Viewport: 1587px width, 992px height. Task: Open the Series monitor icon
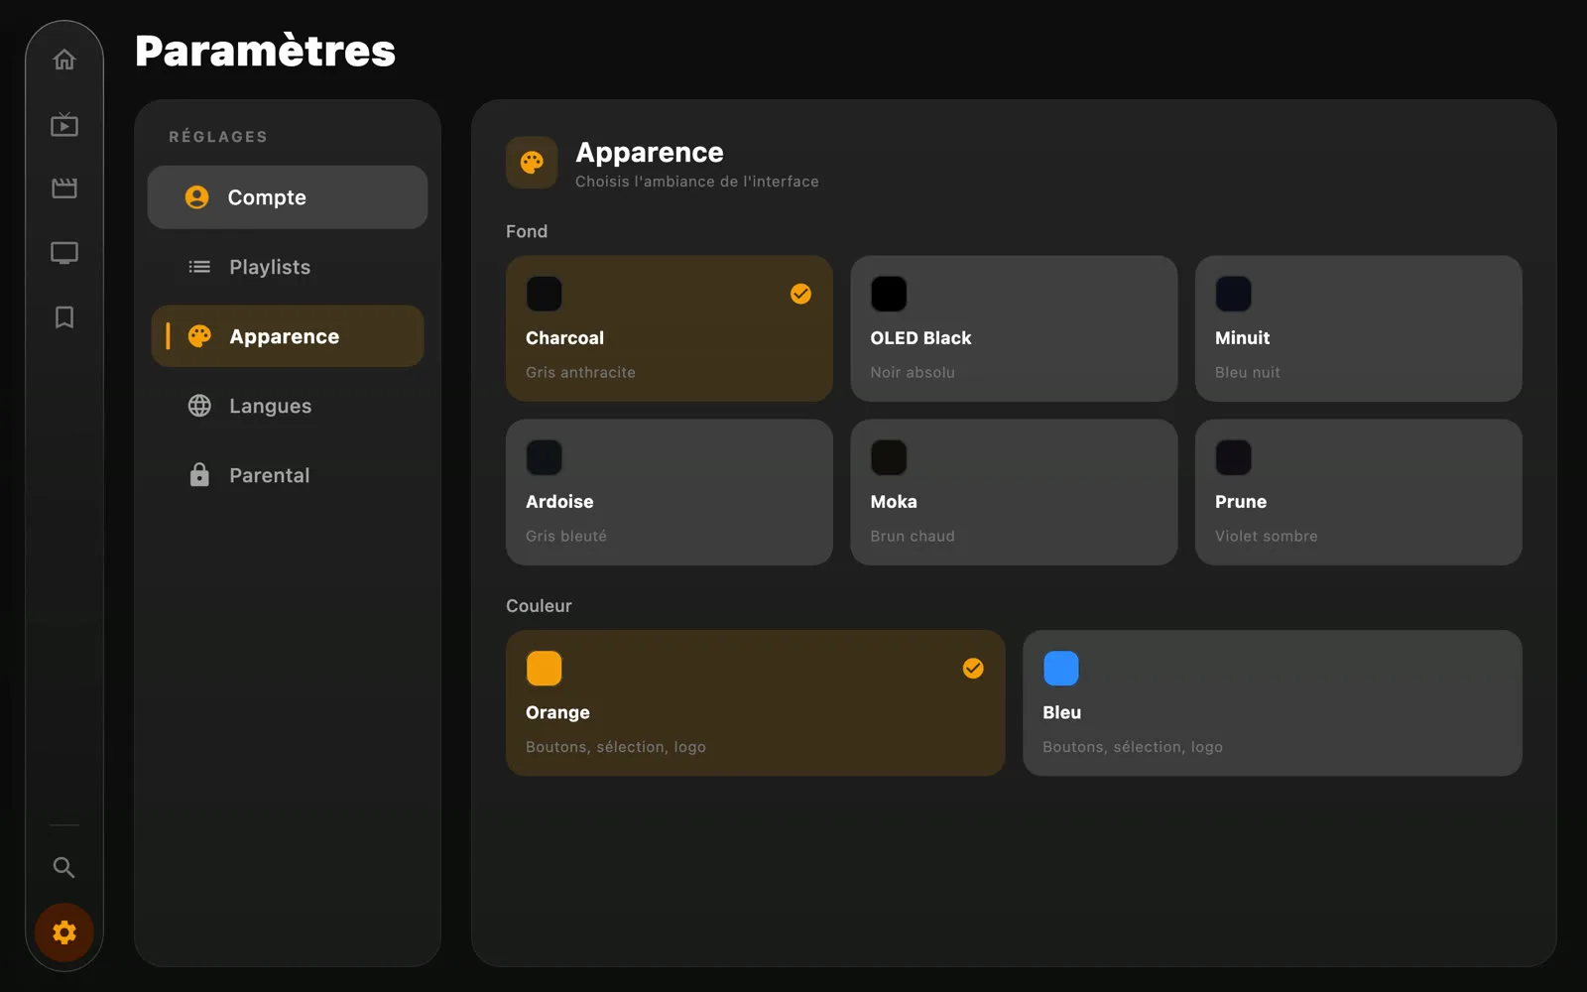point(64,253)
